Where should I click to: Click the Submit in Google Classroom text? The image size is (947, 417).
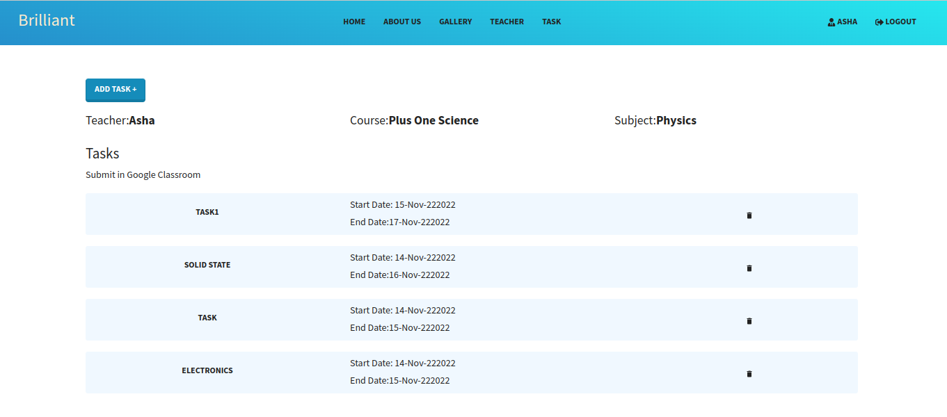point(143,175)
